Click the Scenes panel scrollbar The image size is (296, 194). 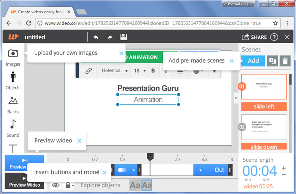(290, 79)
